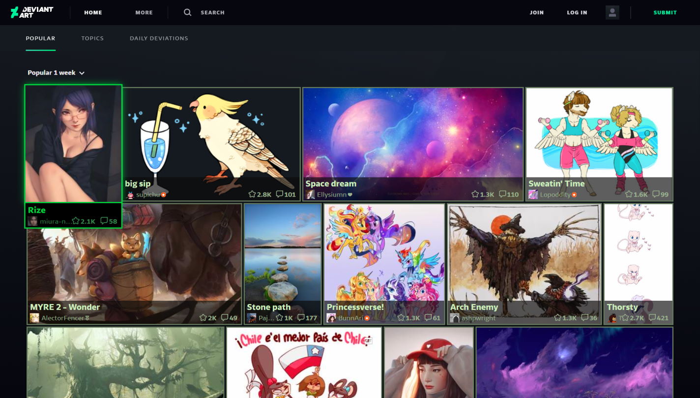Click the BunnAri username
Screen dimensions: 700x398
point(350,318)
